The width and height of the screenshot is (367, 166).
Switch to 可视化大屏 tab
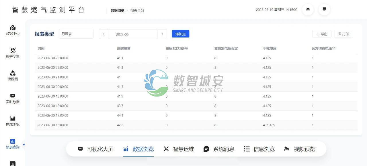point(96,149)
